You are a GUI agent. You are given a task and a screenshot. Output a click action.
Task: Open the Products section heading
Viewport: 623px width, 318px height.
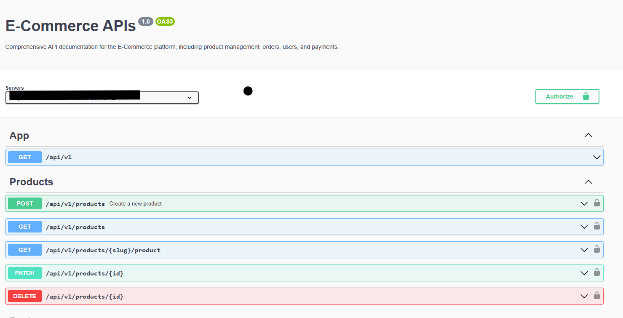tap(32, 182)
